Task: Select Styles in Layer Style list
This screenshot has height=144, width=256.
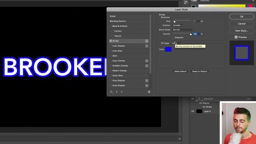Action: [x=113, y=16]
